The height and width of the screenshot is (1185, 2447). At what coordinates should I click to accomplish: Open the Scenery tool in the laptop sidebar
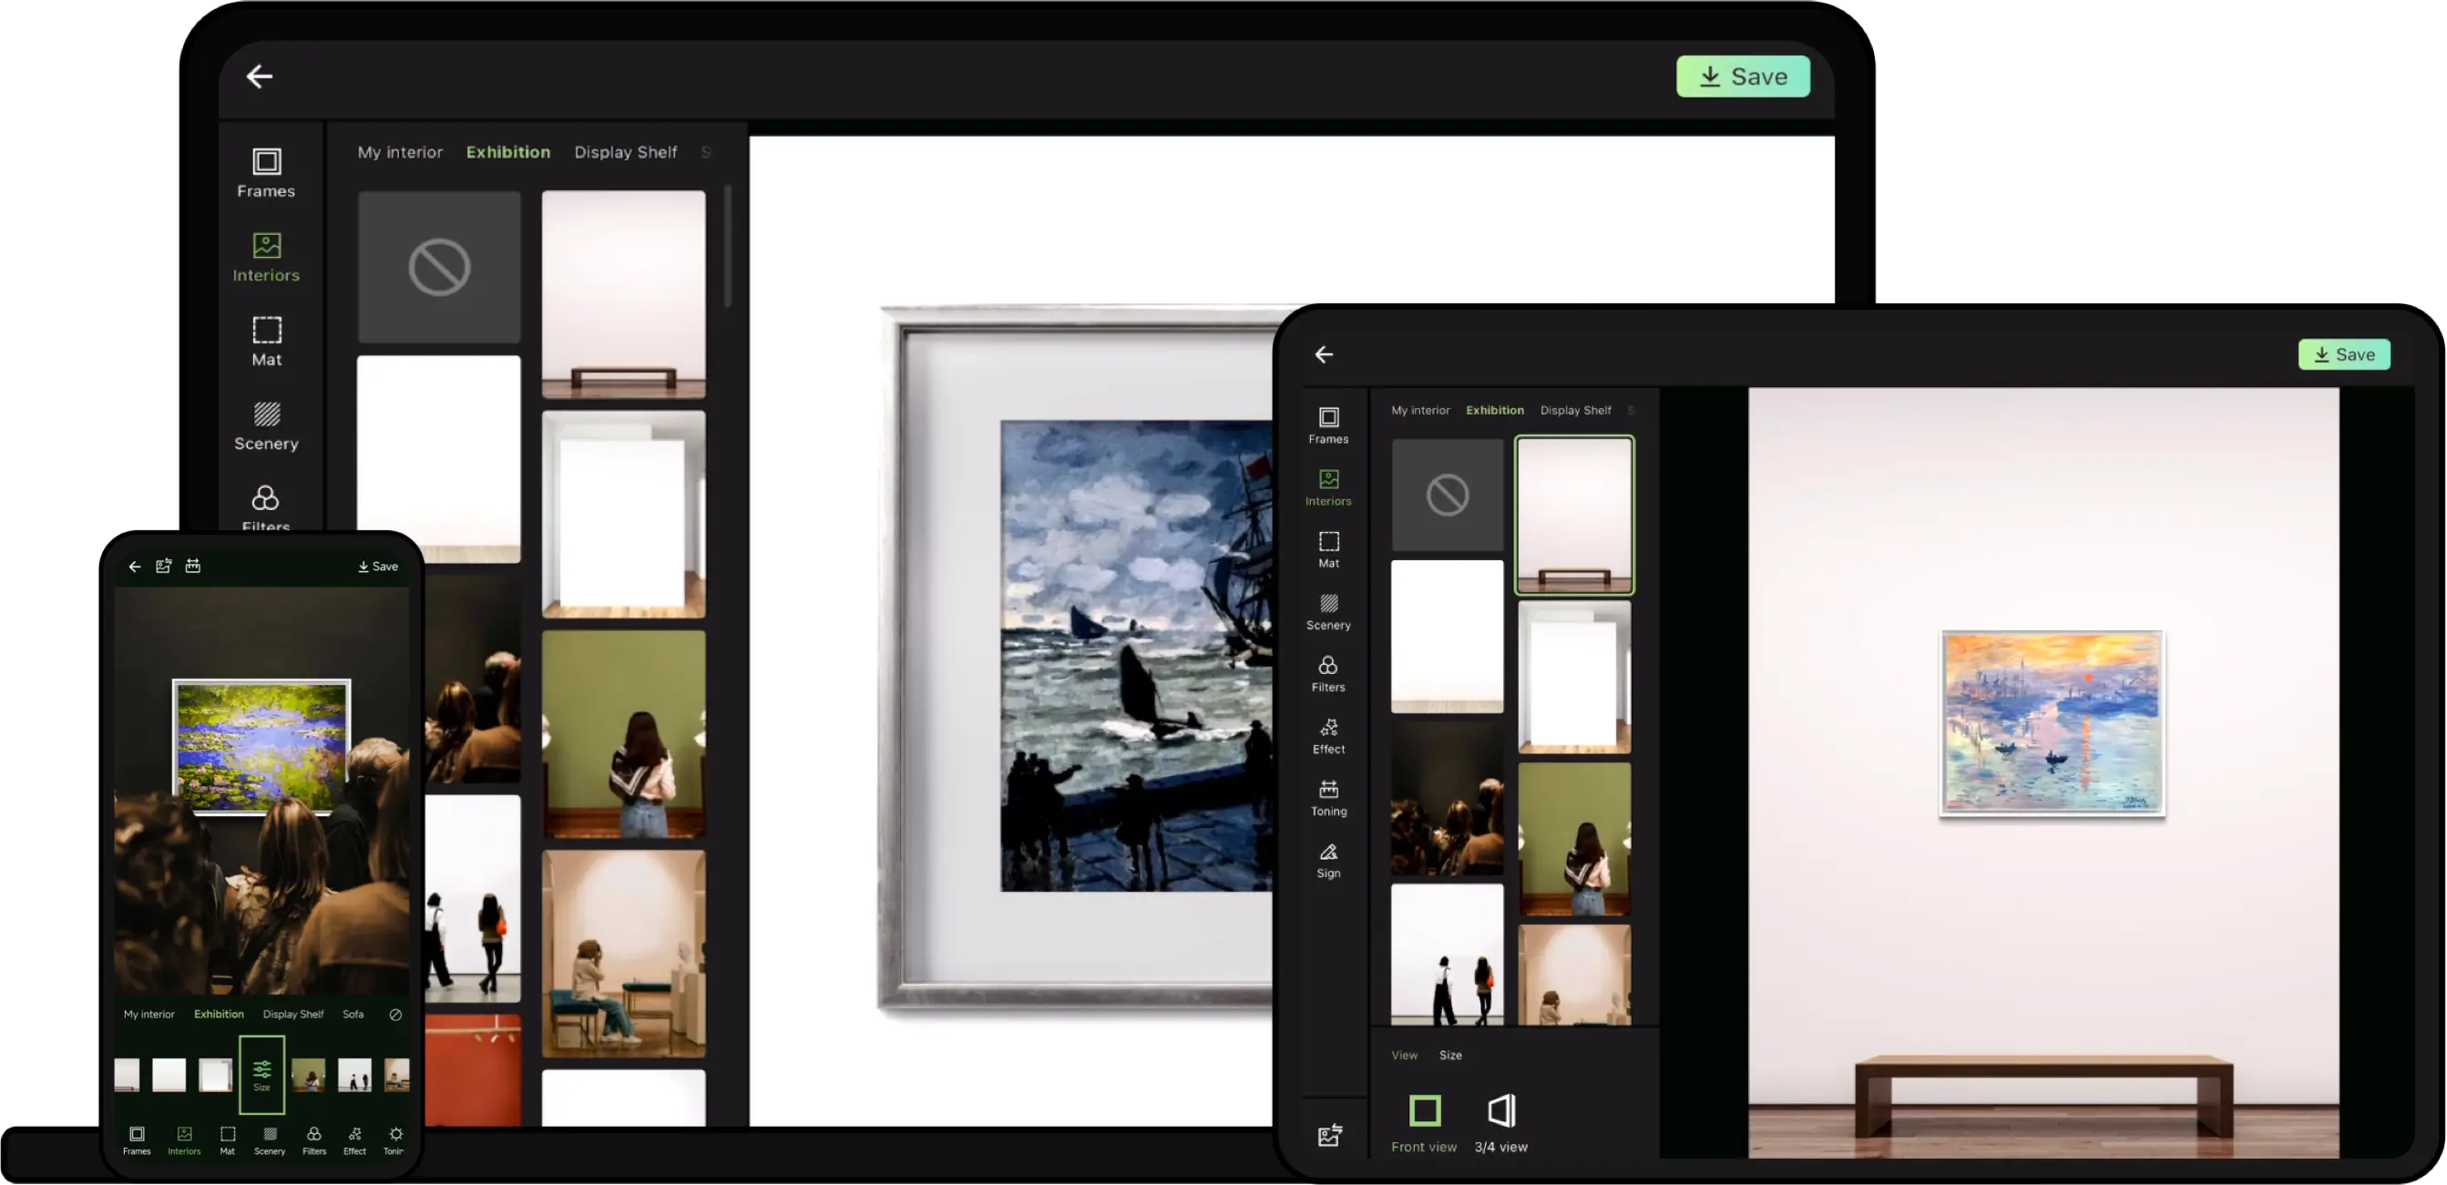[266, 425]
